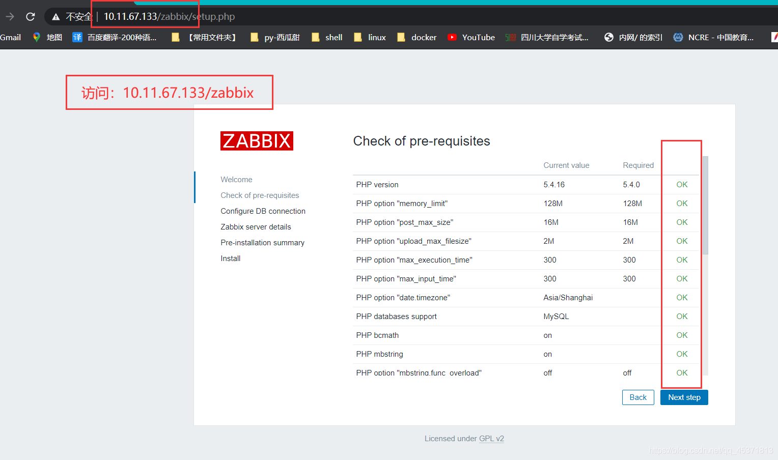Open the 内网/ 的索引 bookmark
Screen dimensions: 778x460
(633, 37)
